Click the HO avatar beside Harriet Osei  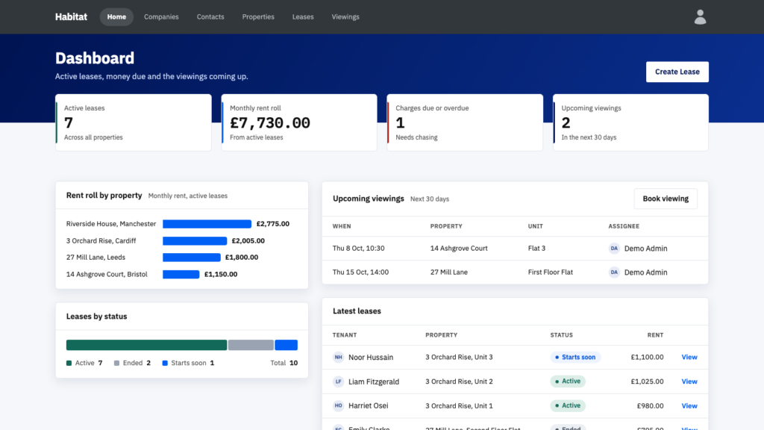pos(338,405)
